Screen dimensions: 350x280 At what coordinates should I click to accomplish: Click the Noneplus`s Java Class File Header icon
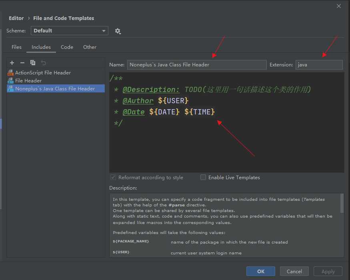click(x=11, y=89)
